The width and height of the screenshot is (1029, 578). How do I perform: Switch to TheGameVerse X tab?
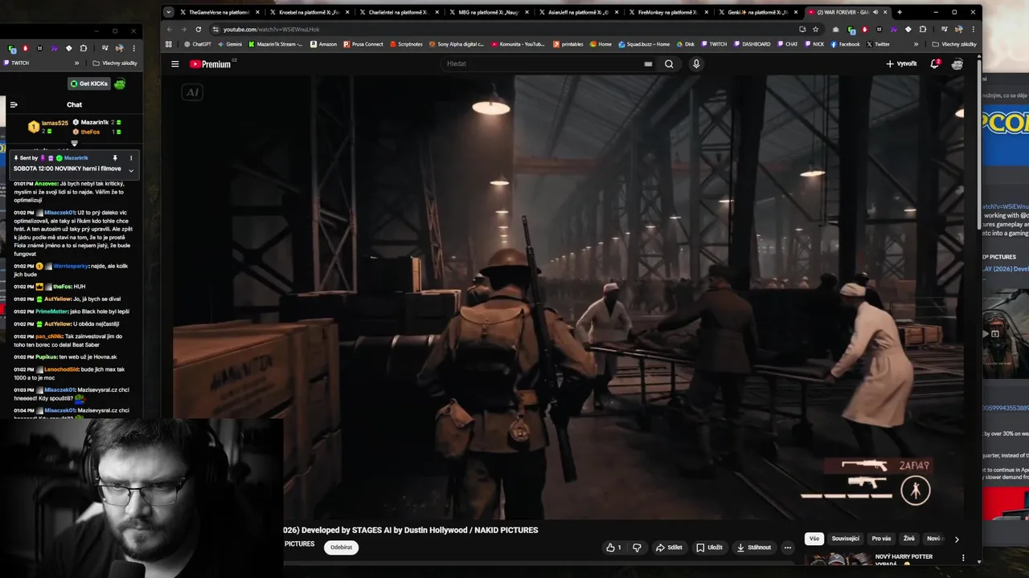point(219,12)
